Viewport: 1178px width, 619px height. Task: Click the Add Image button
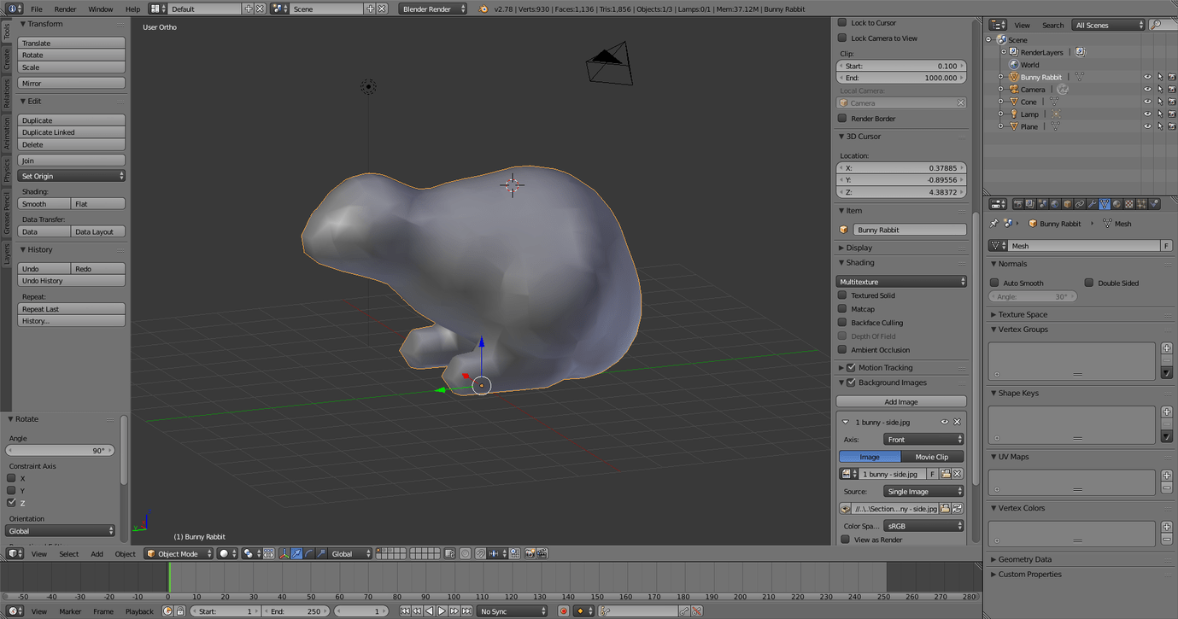coord(901,402)
